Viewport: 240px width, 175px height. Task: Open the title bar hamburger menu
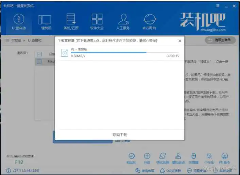pyautogui.click(x=218, y=6)
